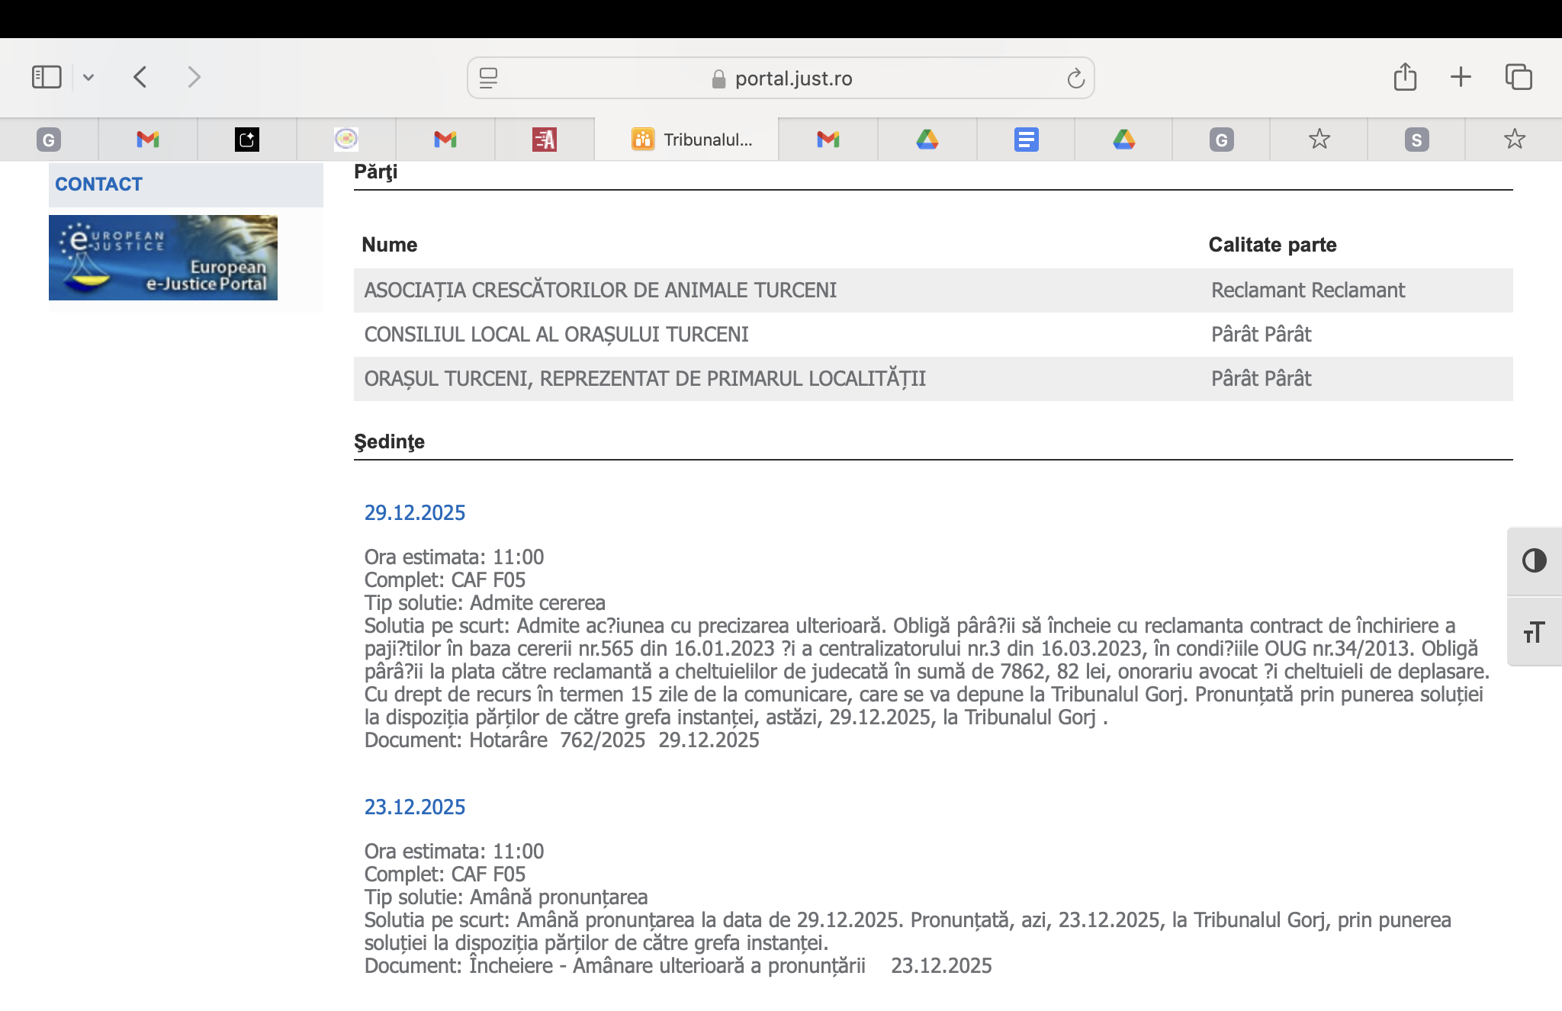Show the tab overview grid

[1519, 77]
